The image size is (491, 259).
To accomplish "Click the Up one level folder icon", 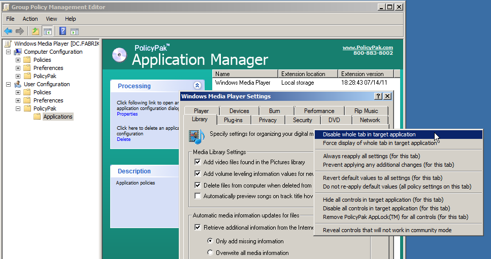I will (36, 31).
